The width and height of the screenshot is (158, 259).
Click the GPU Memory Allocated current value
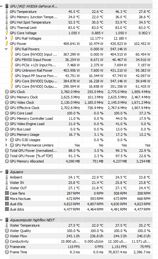tap(73, 161)
